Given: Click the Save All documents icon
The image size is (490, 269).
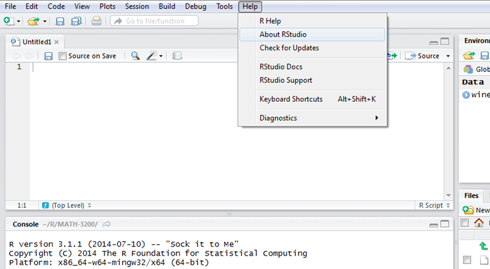Looking at the screenshot, I should point(76,21).
